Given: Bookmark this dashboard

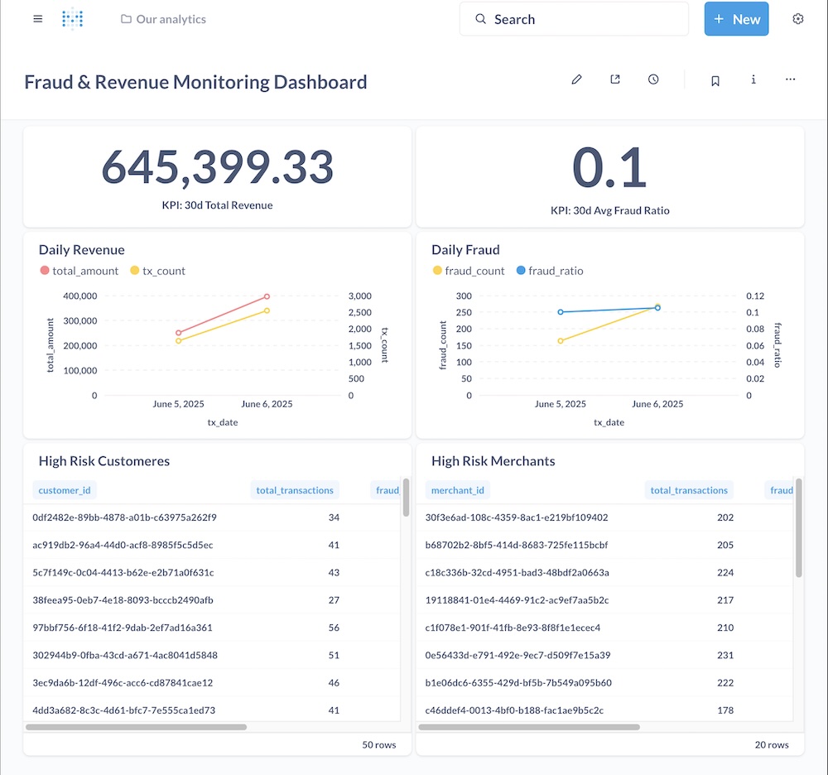Looking at the screenshot, I should pos(715,79).
